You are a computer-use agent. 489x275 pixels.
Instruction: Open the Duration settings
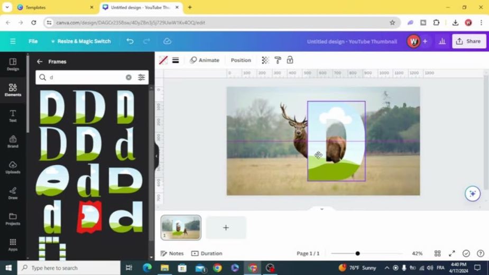[207, 253]
